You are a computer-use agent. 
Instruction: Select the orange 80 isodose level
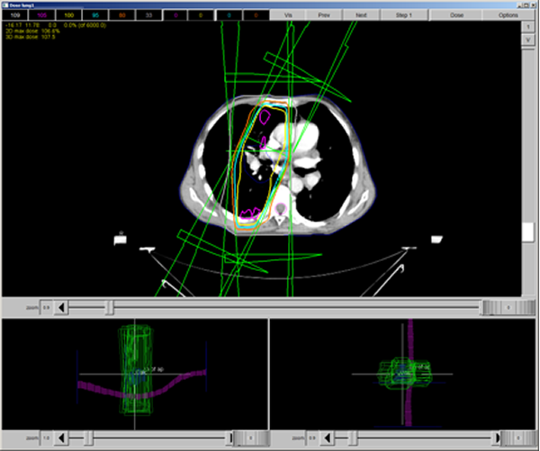(x=121, y=15)
